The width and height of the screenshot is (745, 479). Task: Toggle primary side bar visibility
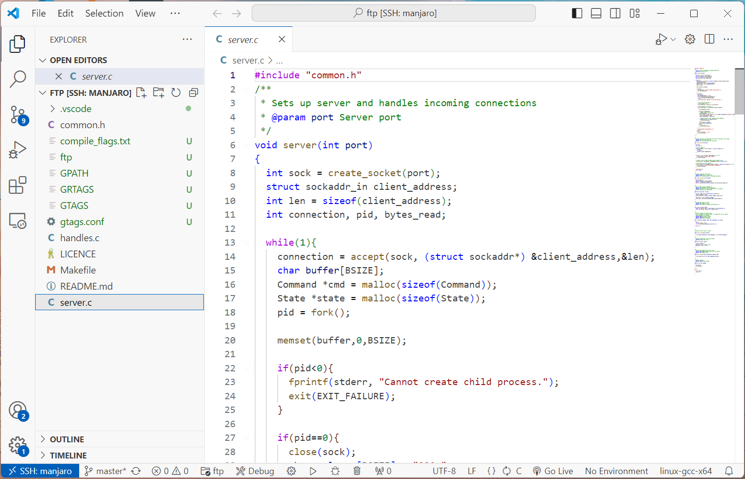click(x=577, y=13)
